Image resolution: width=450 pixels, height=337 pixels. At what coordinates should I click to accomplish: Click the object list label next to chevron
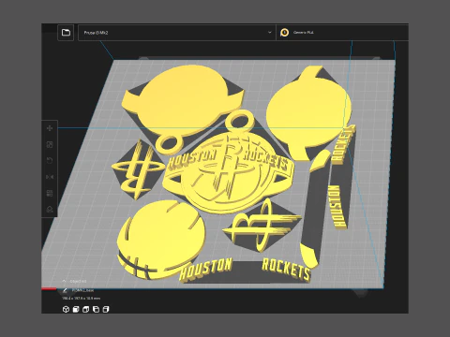(x=78, y=281)
